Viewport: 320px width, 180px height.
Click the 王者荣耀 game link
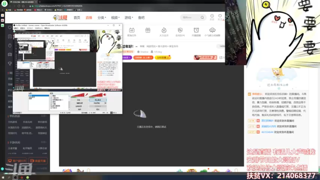(12, 148)
